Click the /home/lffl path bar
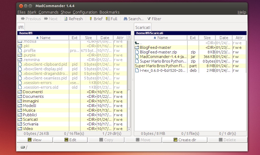The width and height of the screenshot is (260, 155). point(74,33)
